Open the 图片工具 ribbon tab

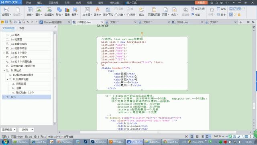click(131, 3)
